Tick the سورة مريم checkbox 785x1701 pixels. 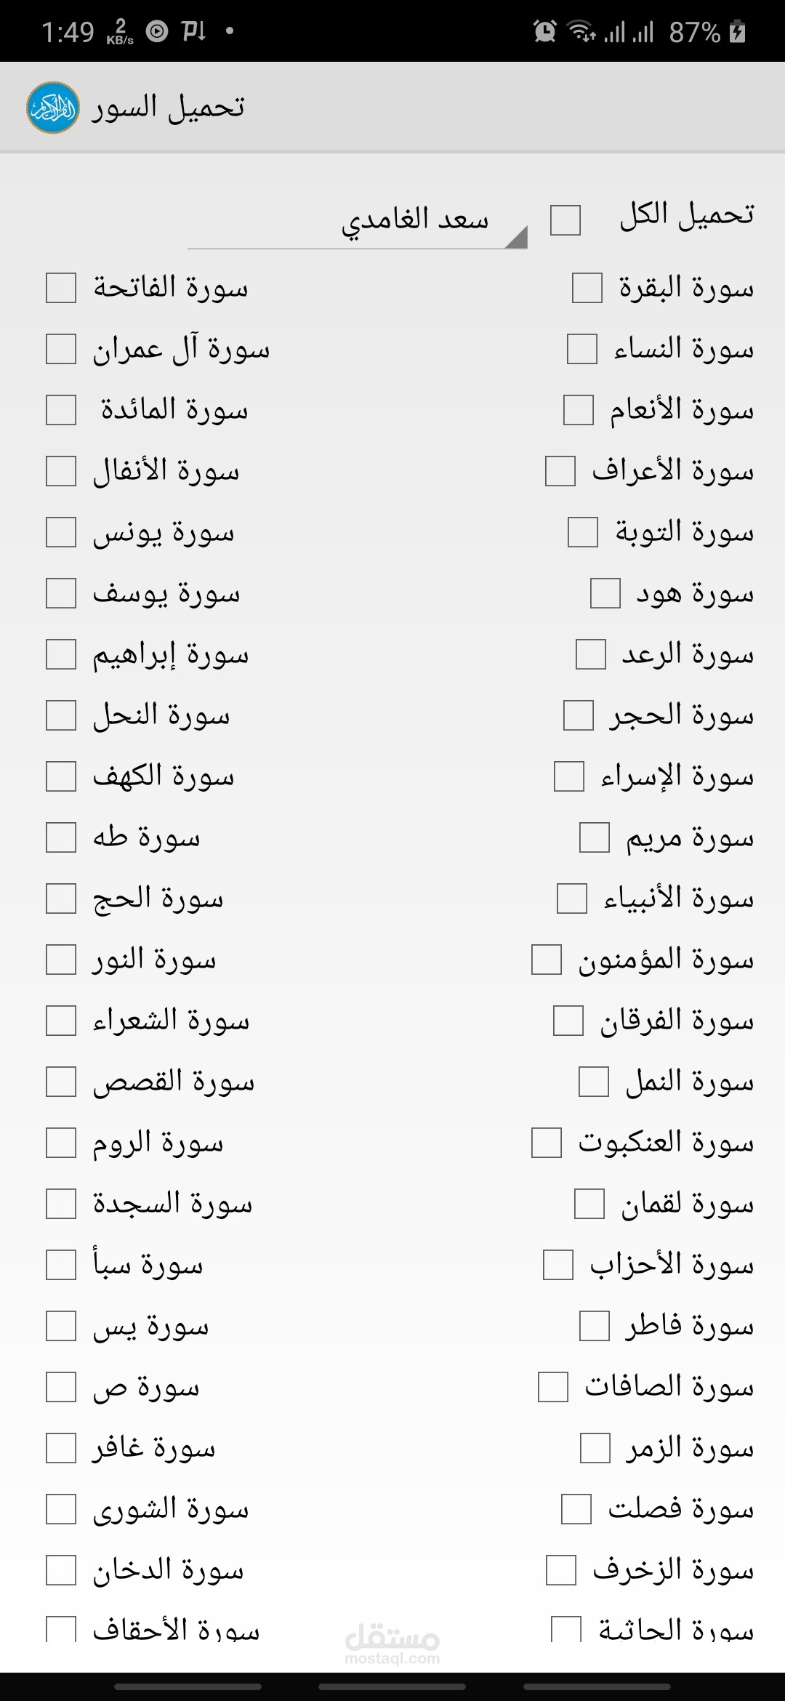point(595,837)
